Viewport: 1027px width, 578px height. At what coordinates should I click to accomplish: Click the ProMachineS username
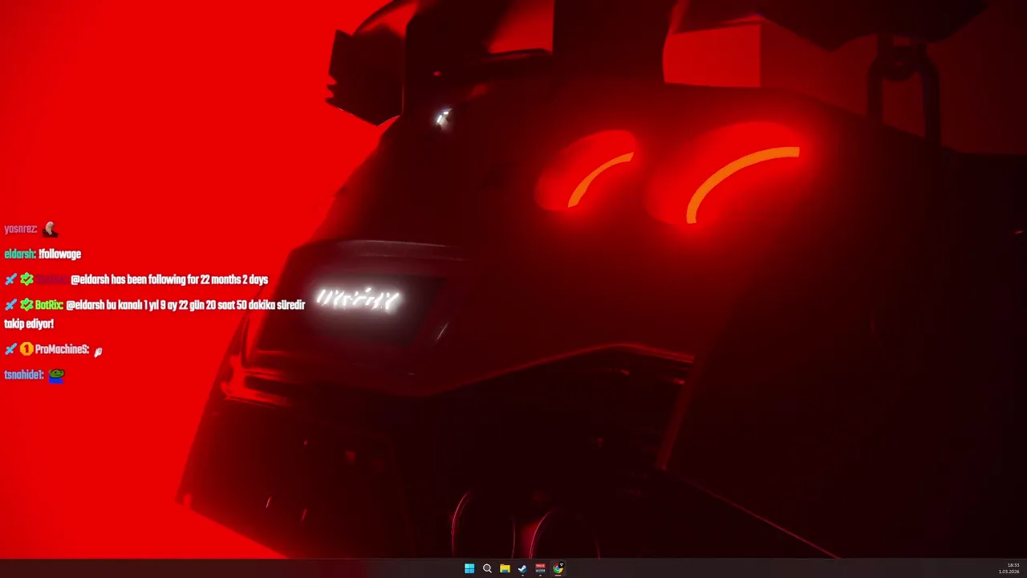click(x=63, y=350)
